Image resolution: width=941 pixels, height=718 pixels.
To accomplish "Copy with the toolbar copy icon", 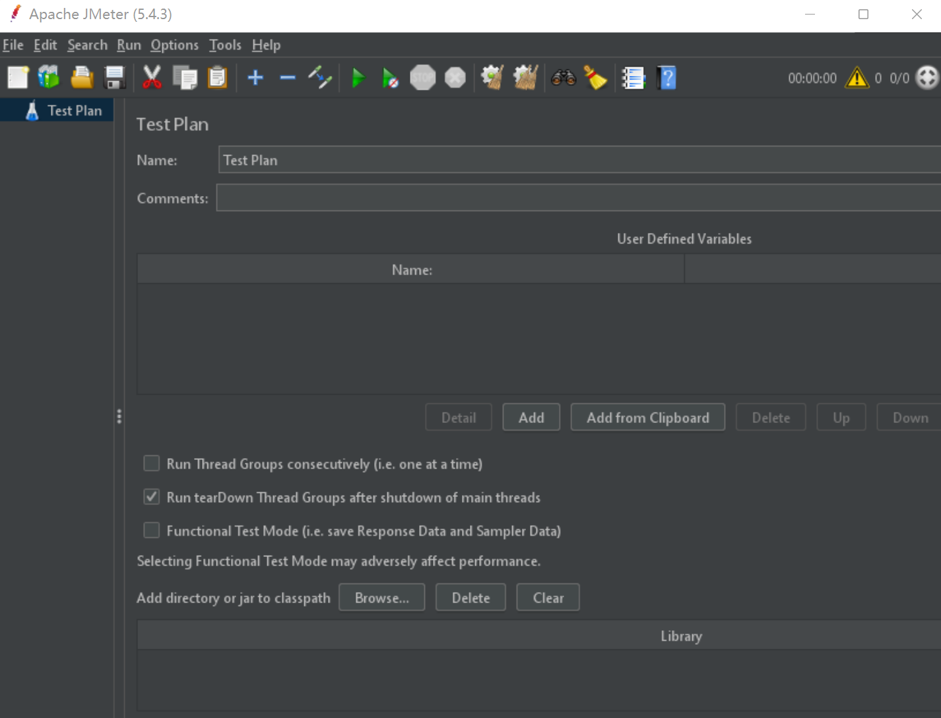I will [x=185, y=78].
